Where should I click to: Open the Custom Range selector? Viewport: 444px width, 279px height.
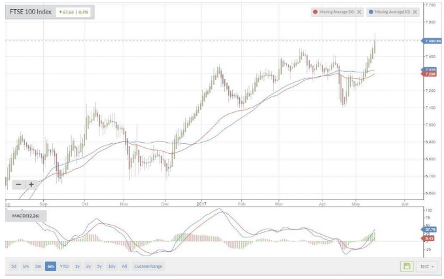(x=148, y=267)
